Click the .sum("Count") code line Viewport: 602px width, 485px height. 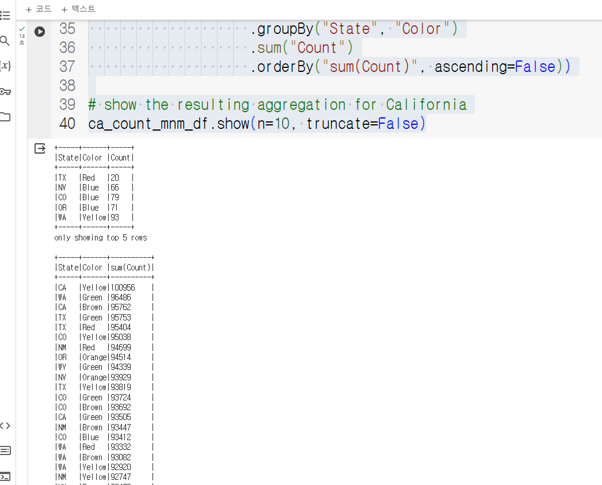point(302,48)
